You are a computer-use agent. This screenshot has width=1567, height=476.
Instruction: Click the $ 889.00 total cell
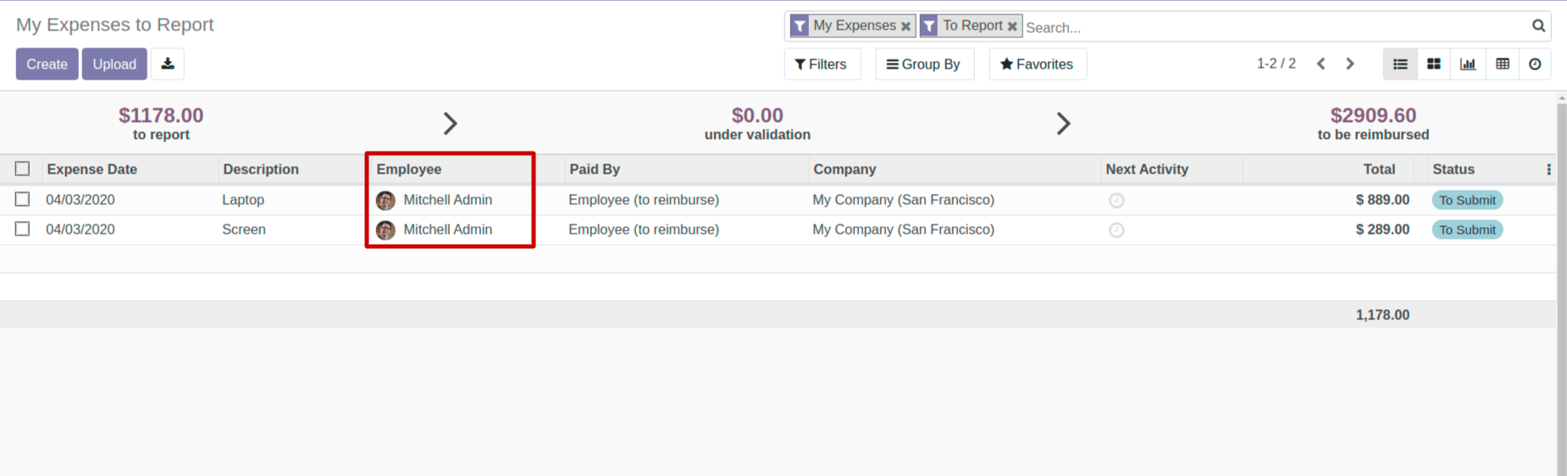[1382, 200]
